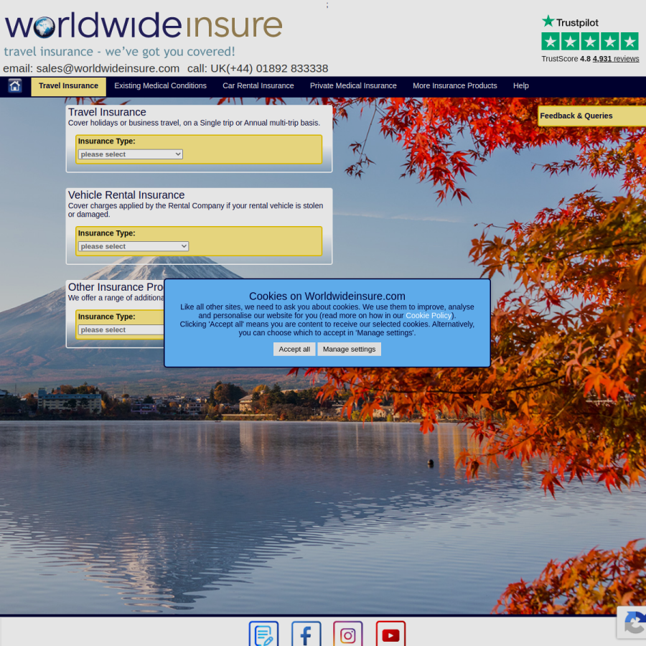Open the Cookie Policy link
Screen dimensions: 646x646
tap(429, 316)
